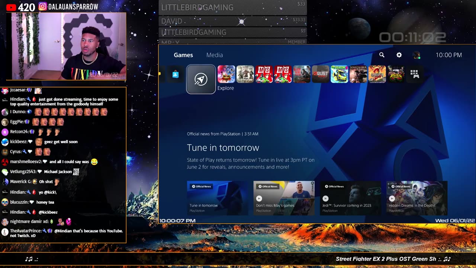Open the Blood Hunt game tile
This screenshot has height=268, width=476.
302,74
